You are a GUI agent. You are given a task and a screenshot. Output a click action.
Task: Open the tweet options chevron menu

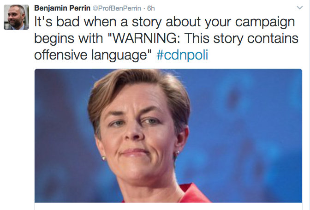coord(300,8)
